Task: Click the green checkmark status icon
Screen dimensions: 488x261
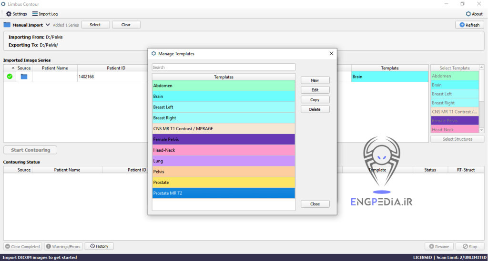Action: pos(10,76)
